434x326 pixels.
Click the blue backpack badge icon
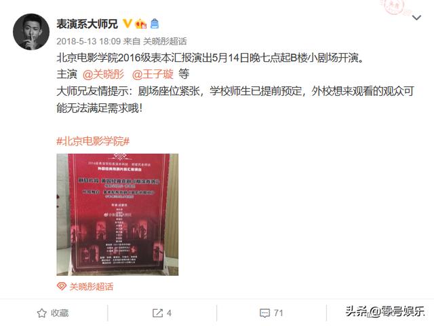(155, 24)
